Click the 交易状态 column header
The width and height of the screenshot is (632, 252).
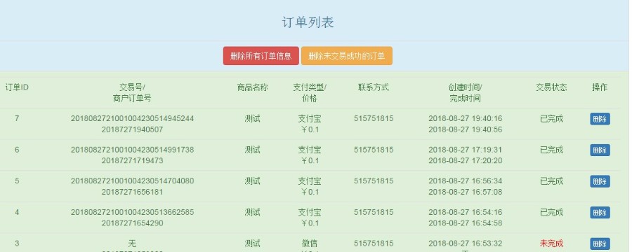click(551, 87)
